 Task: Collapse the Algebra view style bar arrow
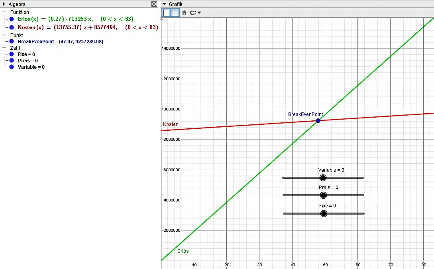(x=4, y=4)
